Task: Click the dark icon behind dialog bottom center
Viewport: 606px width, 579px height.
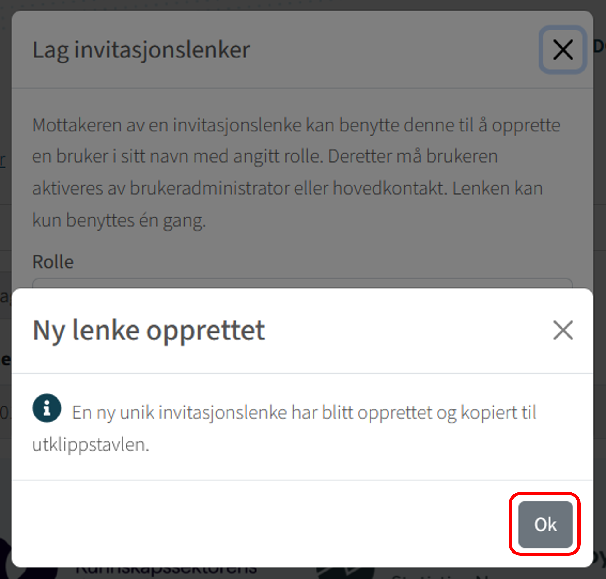Action: coord(346,573)
